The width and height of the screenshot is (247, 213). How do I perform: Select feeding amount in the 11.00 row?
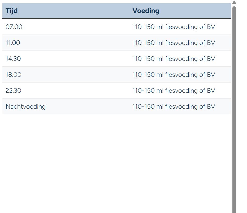pyautogui.click(x=174, y=43)
